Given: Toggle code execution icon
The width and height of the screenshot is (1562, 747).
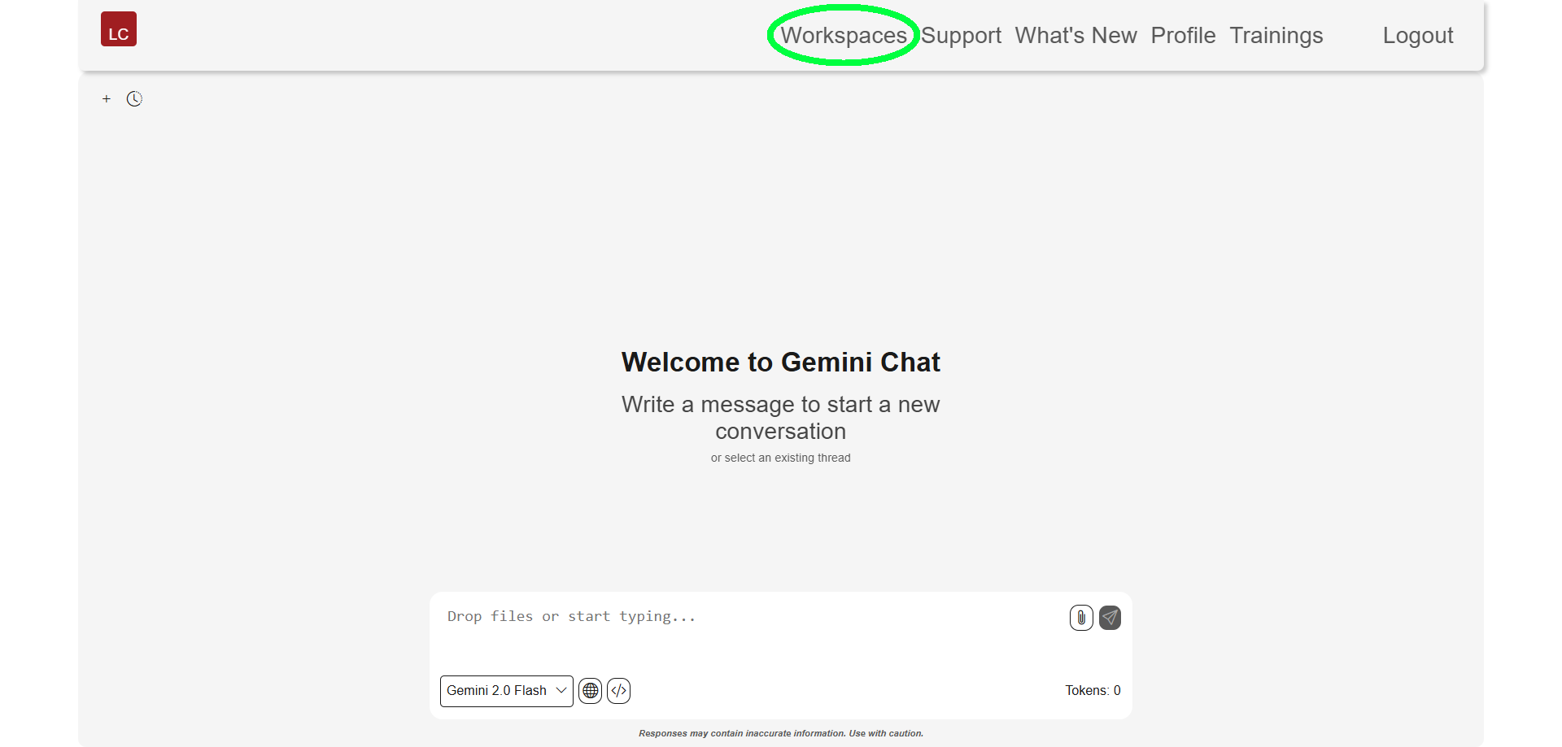Looking at the screenshot, I should (x=619, y=691).
